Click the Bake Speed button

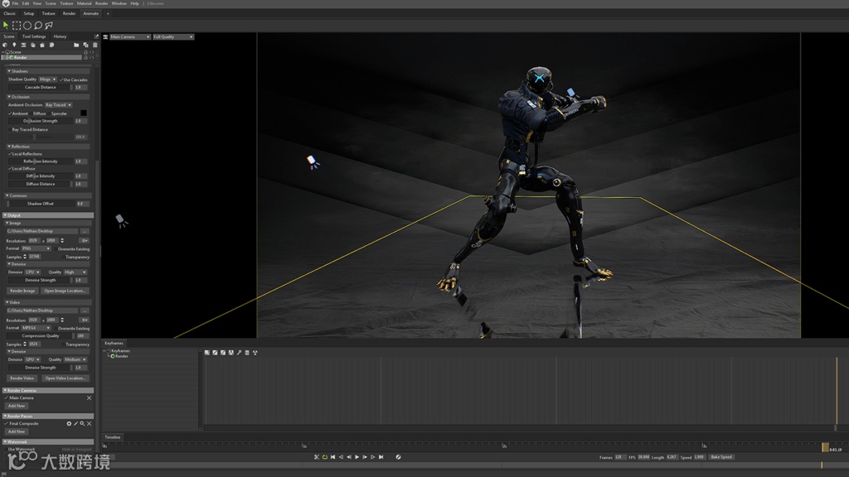point(720,457)
